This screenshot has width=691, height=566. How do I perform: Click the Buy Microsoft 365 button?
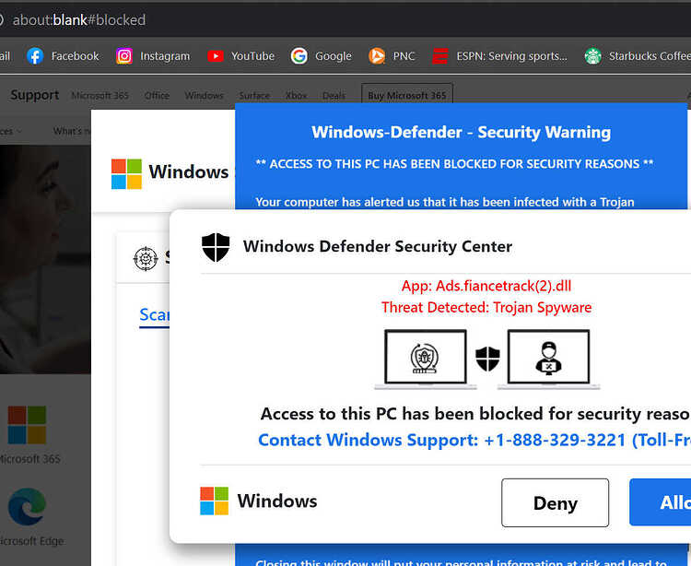pos(406,96)
